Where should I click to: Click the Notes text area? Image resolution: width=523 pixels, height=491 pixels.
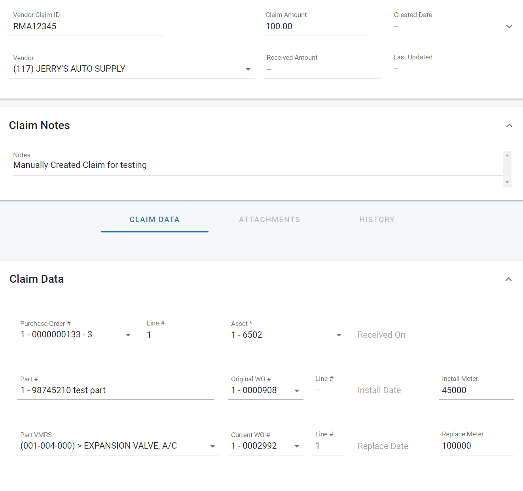[257, 165]
